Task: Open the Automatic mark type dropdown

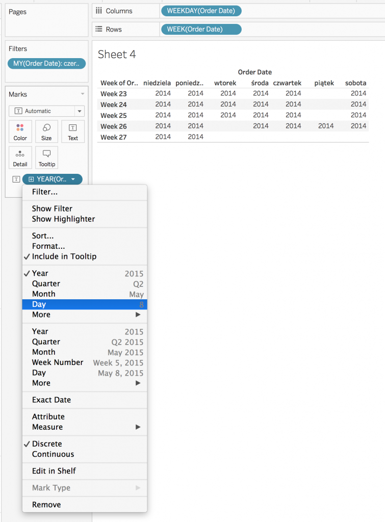Action: click(46, 111)
